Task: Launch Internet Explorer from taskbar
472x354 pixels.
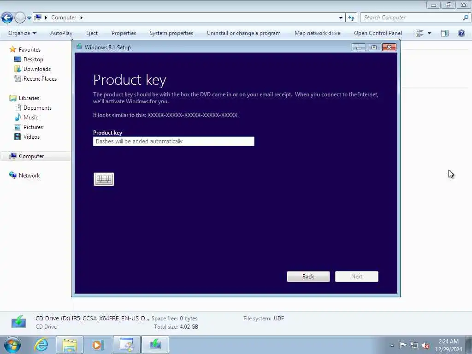Action: pyautogui.click(x=41, y=345)
